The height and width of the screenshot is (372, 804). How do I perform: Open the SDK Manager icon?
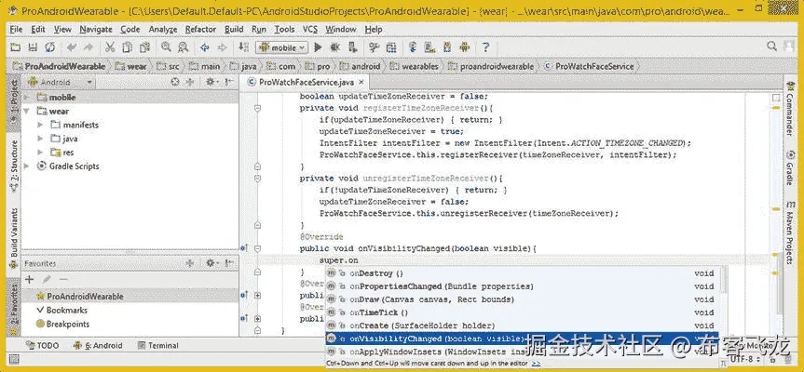click(447, 47)
